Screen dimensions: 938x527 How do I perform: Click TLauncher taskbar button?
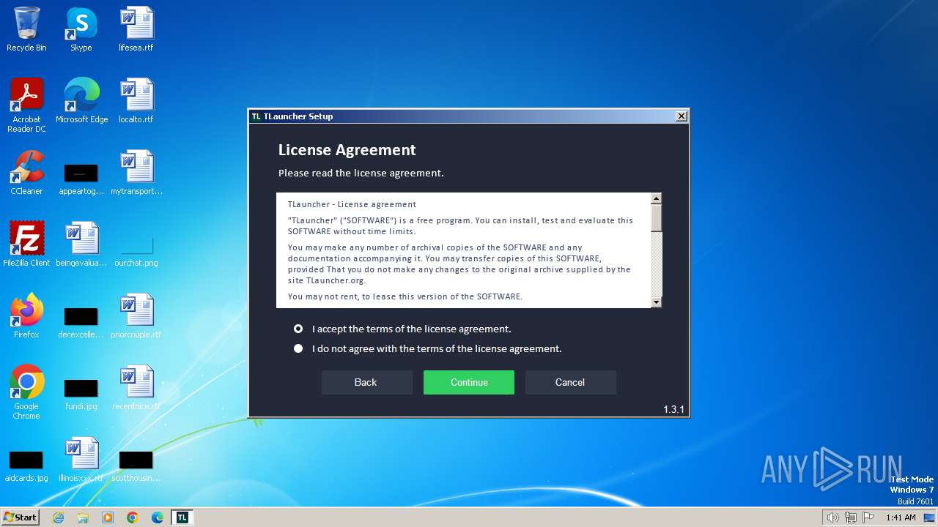click(x=182, y=517)
